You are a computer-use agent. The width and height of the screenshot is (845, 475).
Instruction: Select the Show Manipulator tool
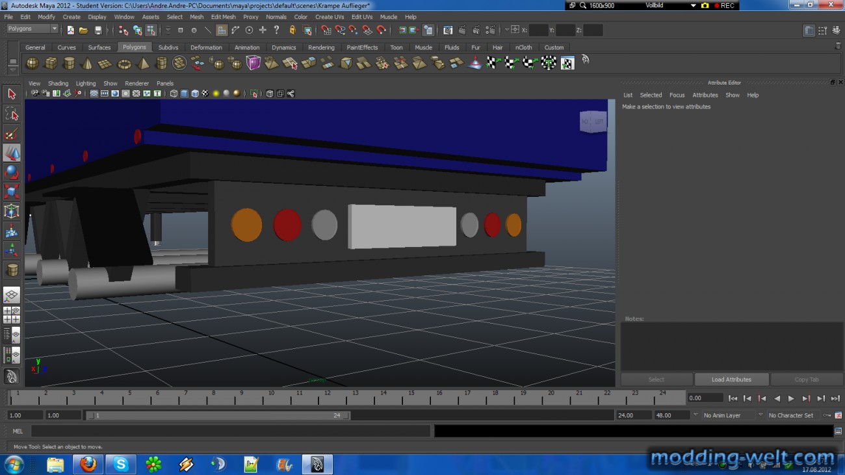click(12, 250)
